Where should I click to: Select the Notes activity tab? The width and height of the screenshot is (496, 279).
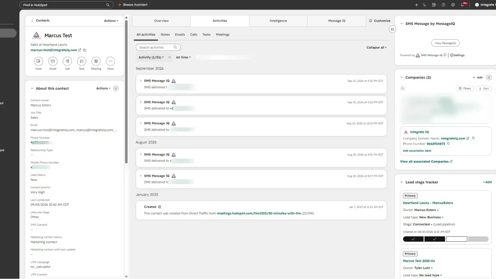coord(165,35)
